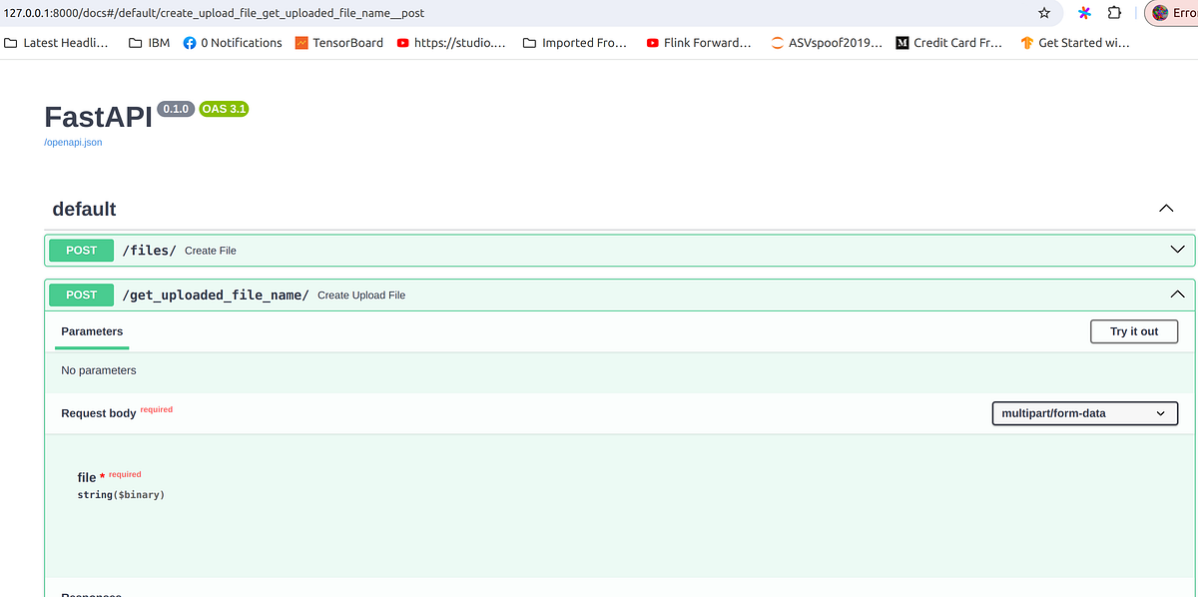Open the Imported Fro... bookmarks folder
This screenshot has width=1198, height=597.
coord(575,43)
